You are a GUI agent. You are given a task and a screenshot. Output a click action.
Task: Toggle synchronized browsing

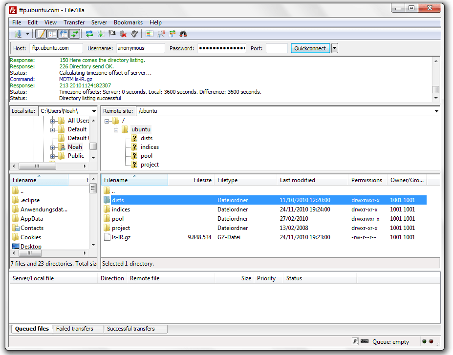[172, 33]
